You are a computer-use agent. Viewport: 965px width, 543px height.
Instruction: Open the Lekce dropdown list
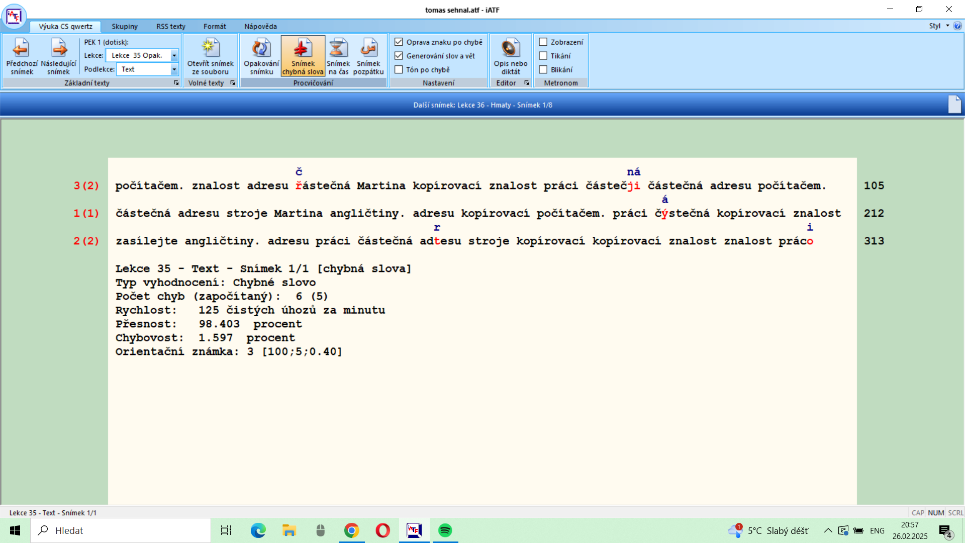click(x=174, y=55)
